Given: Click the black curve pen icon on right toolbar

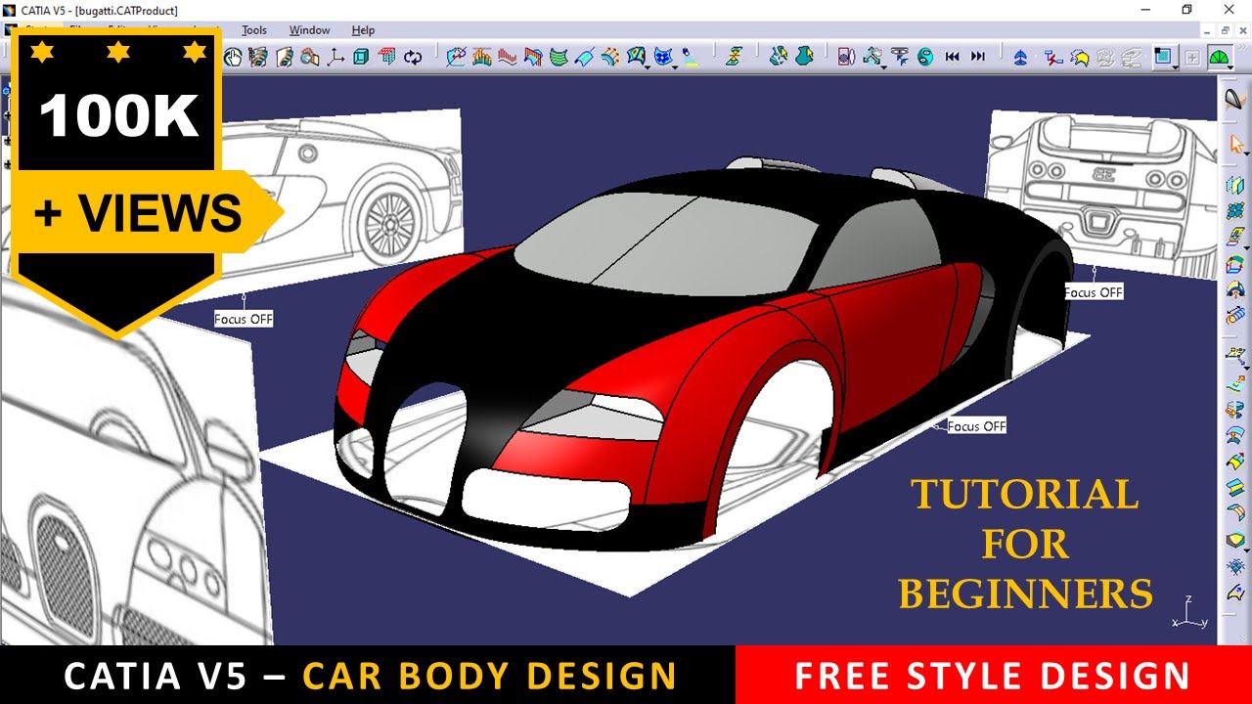Looking at the screenshot, I should point(1233,98).
